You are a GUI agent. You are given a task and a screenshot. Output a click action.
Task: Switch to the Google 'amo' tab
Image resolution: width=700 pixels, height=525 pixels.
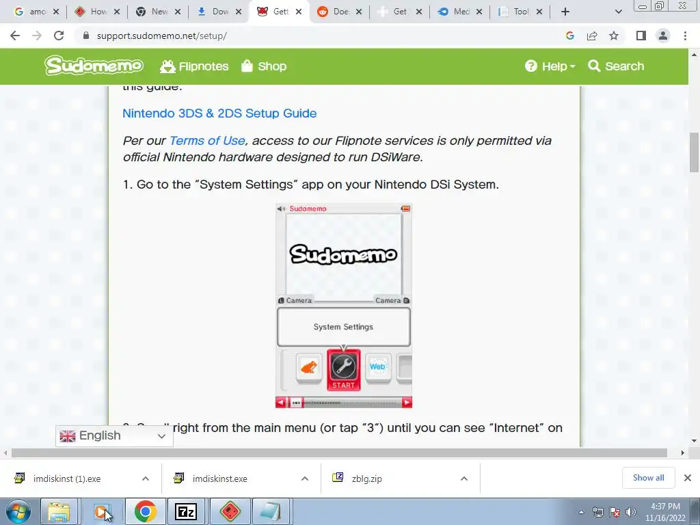(x=37, y=12)
